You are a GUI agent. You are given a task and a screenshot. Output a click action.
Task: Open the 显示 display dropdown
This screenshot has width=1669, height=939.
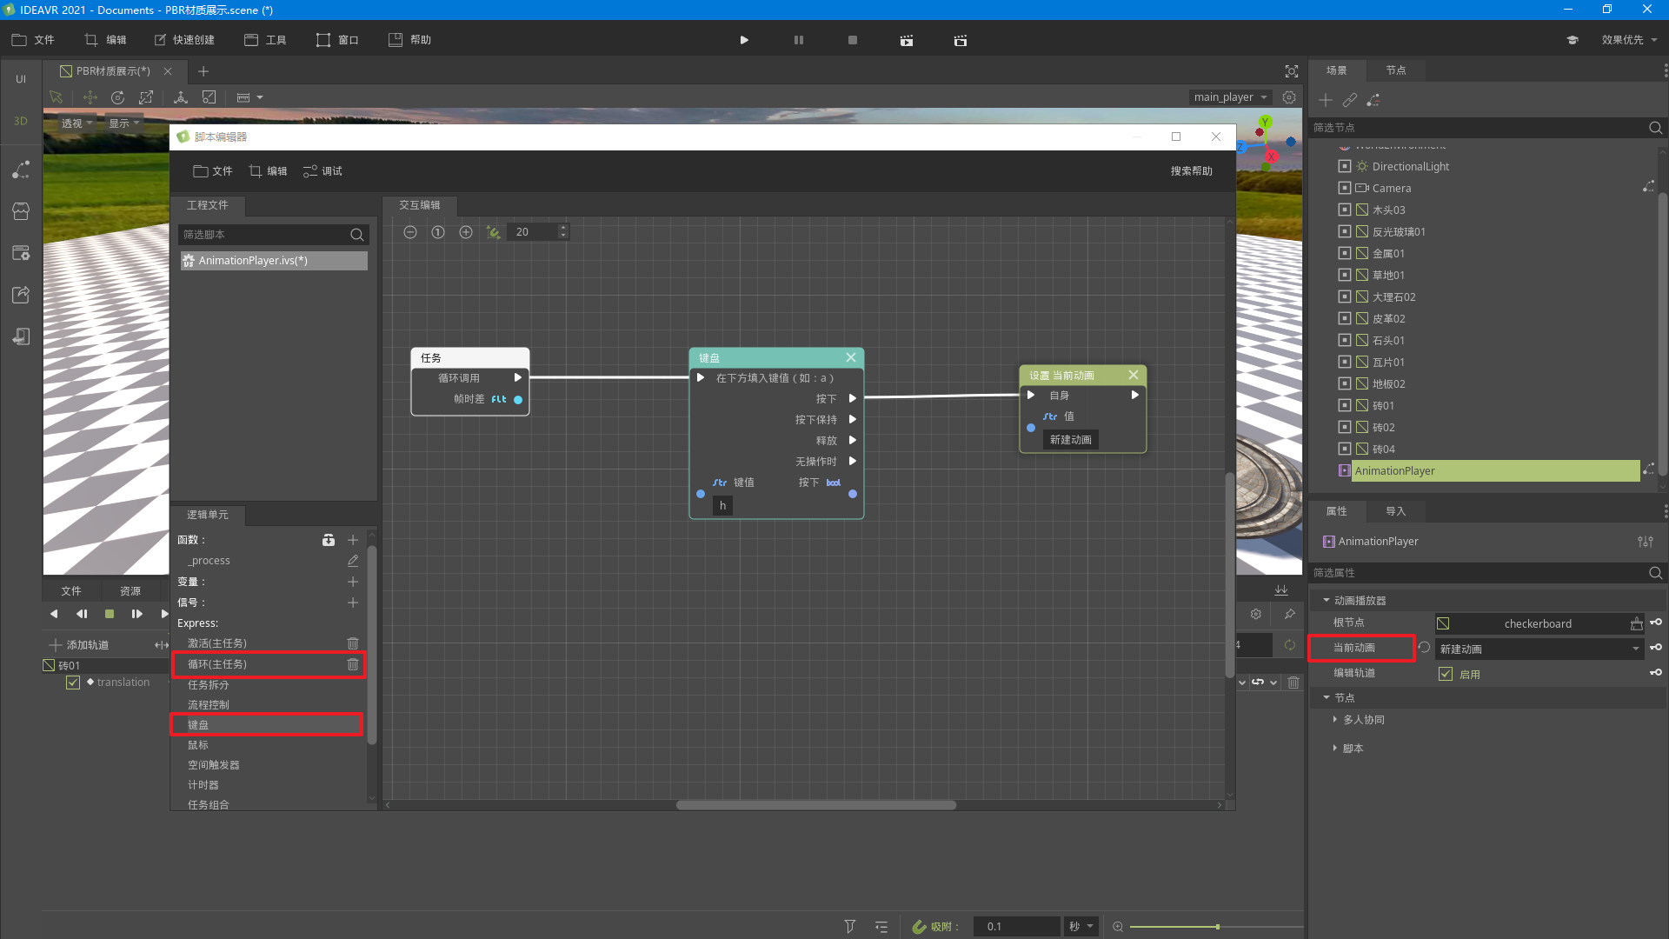[x=123, y=123]
